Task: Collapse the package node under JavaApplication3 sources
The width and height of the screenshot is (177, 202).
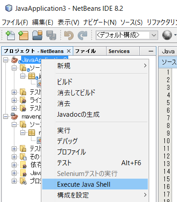Action: point(23,76)
